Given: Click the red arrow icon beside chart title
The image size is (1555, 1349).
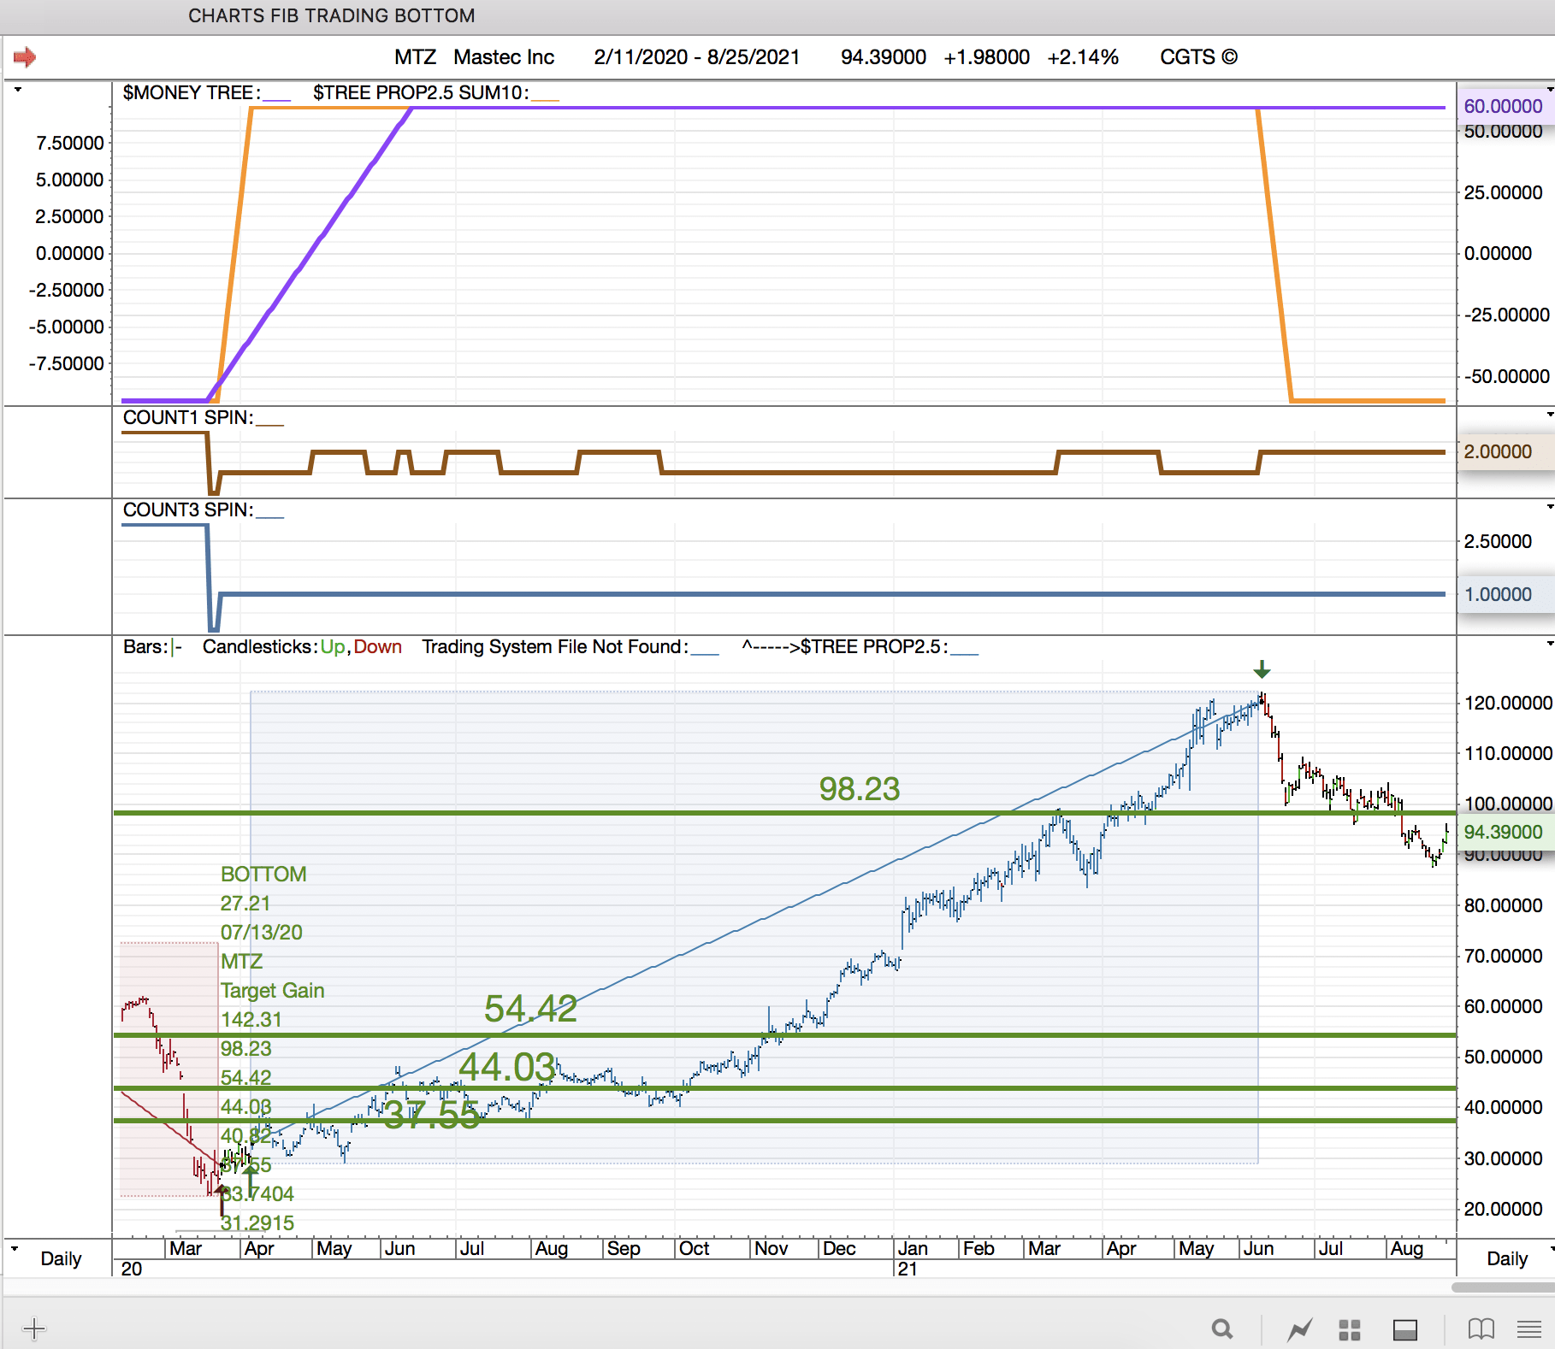Looking at the screenshot, I should coord(25,57).
